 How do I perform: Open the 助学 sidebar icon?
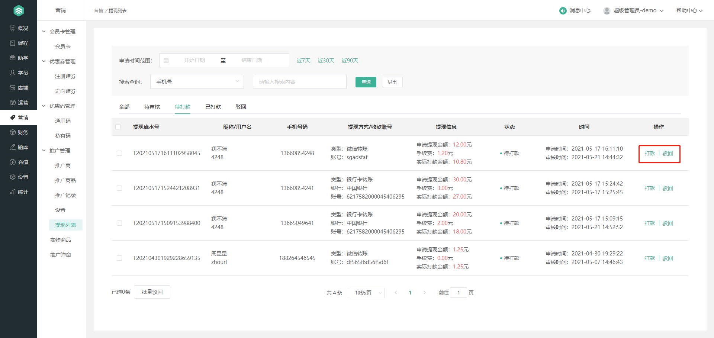point(13,58)
